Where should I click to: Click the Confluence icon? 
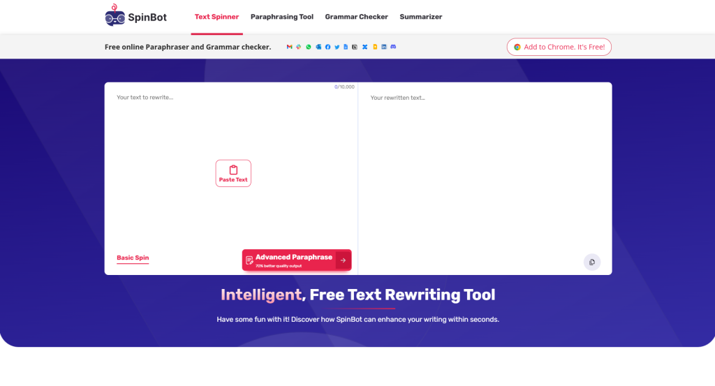(x=364, y=47)
